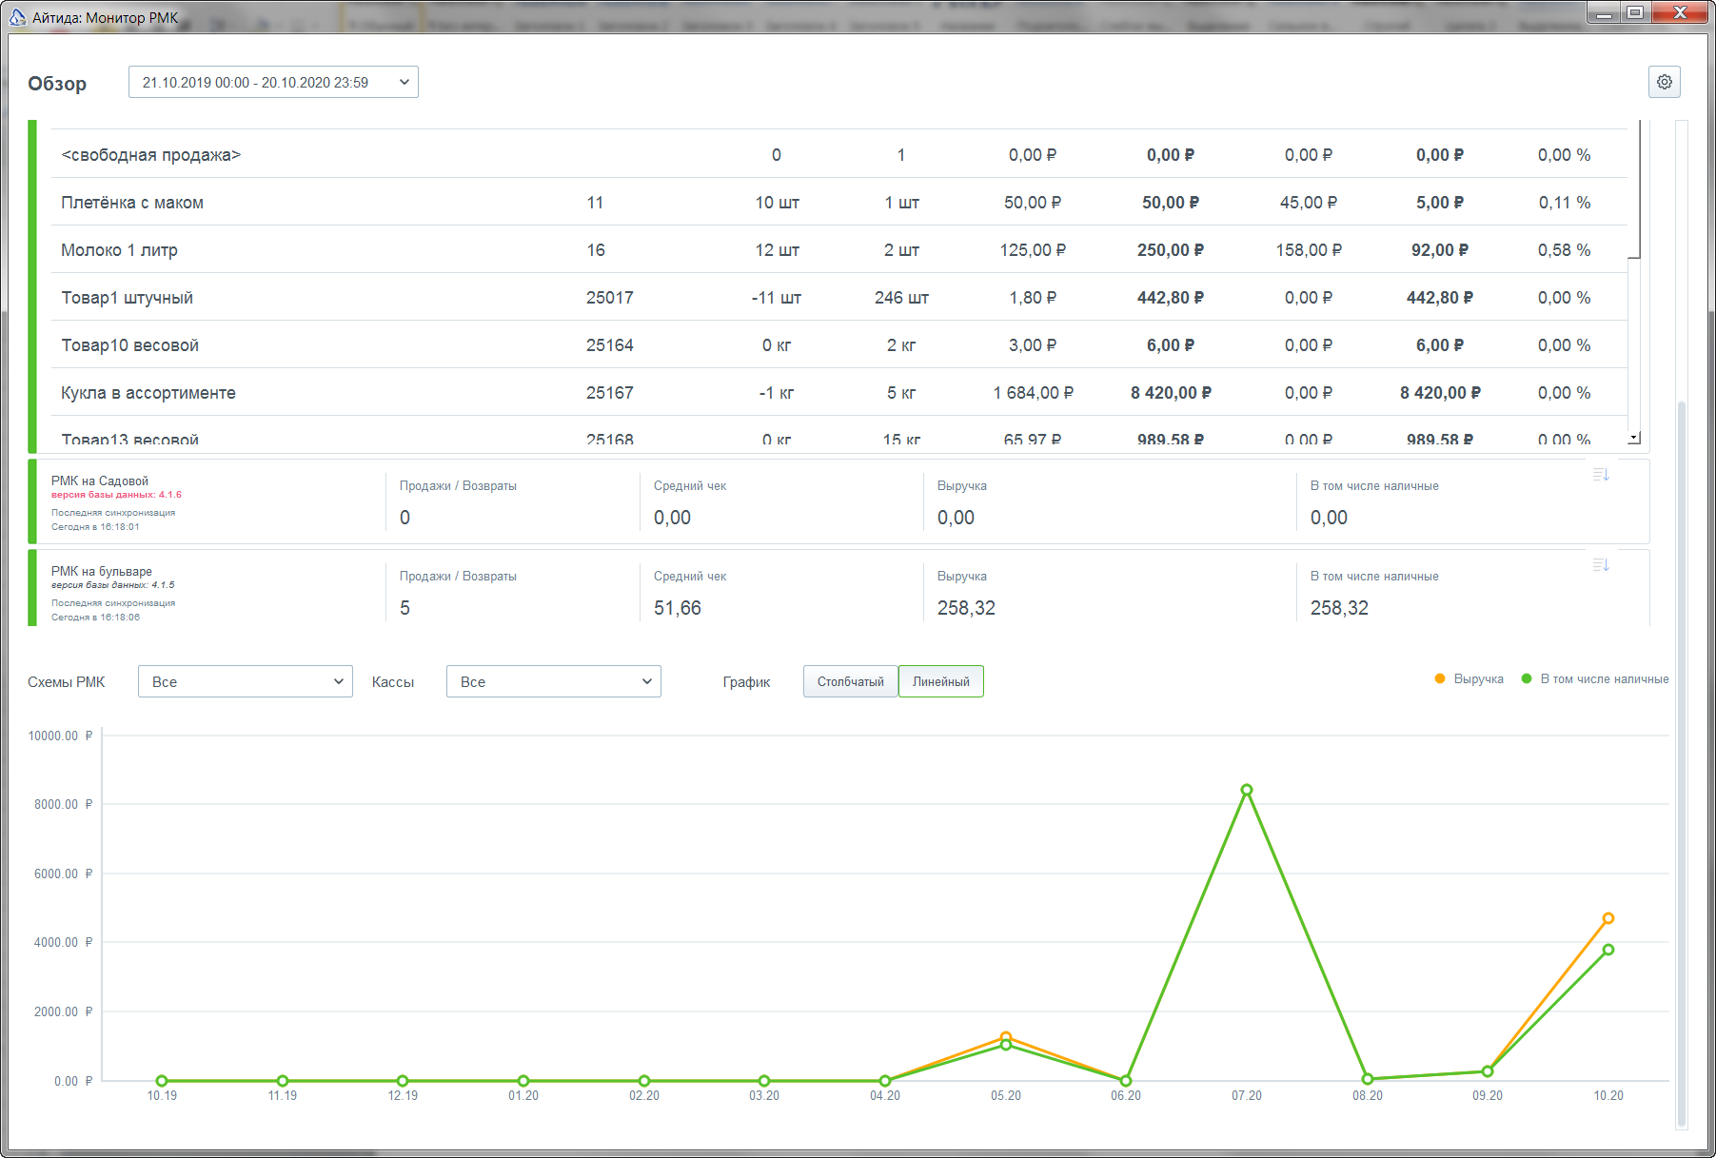Select the Товар1 штучный product name

pos(128,298)
